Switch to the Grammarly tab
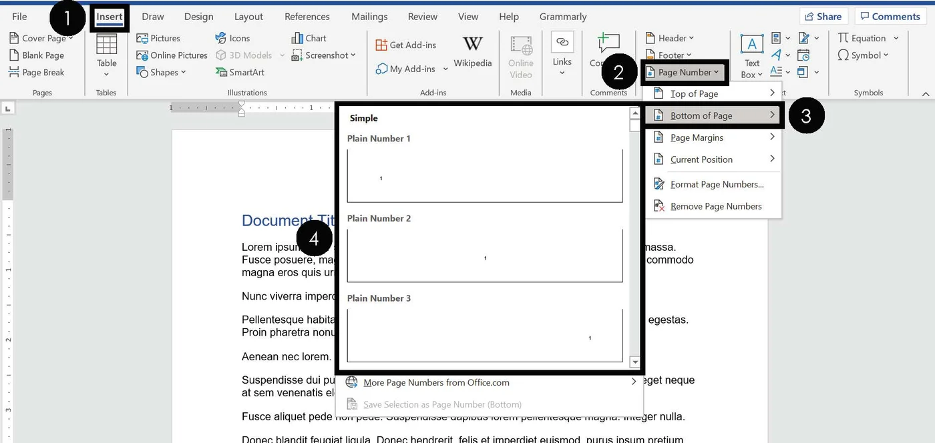The height and width of the screenshot is (443, 935). (x=563, y=17)
